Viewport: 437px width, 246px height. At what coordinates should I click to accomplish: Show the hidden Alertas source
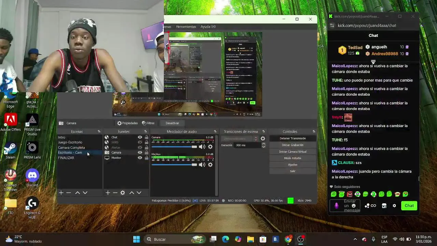140,148
